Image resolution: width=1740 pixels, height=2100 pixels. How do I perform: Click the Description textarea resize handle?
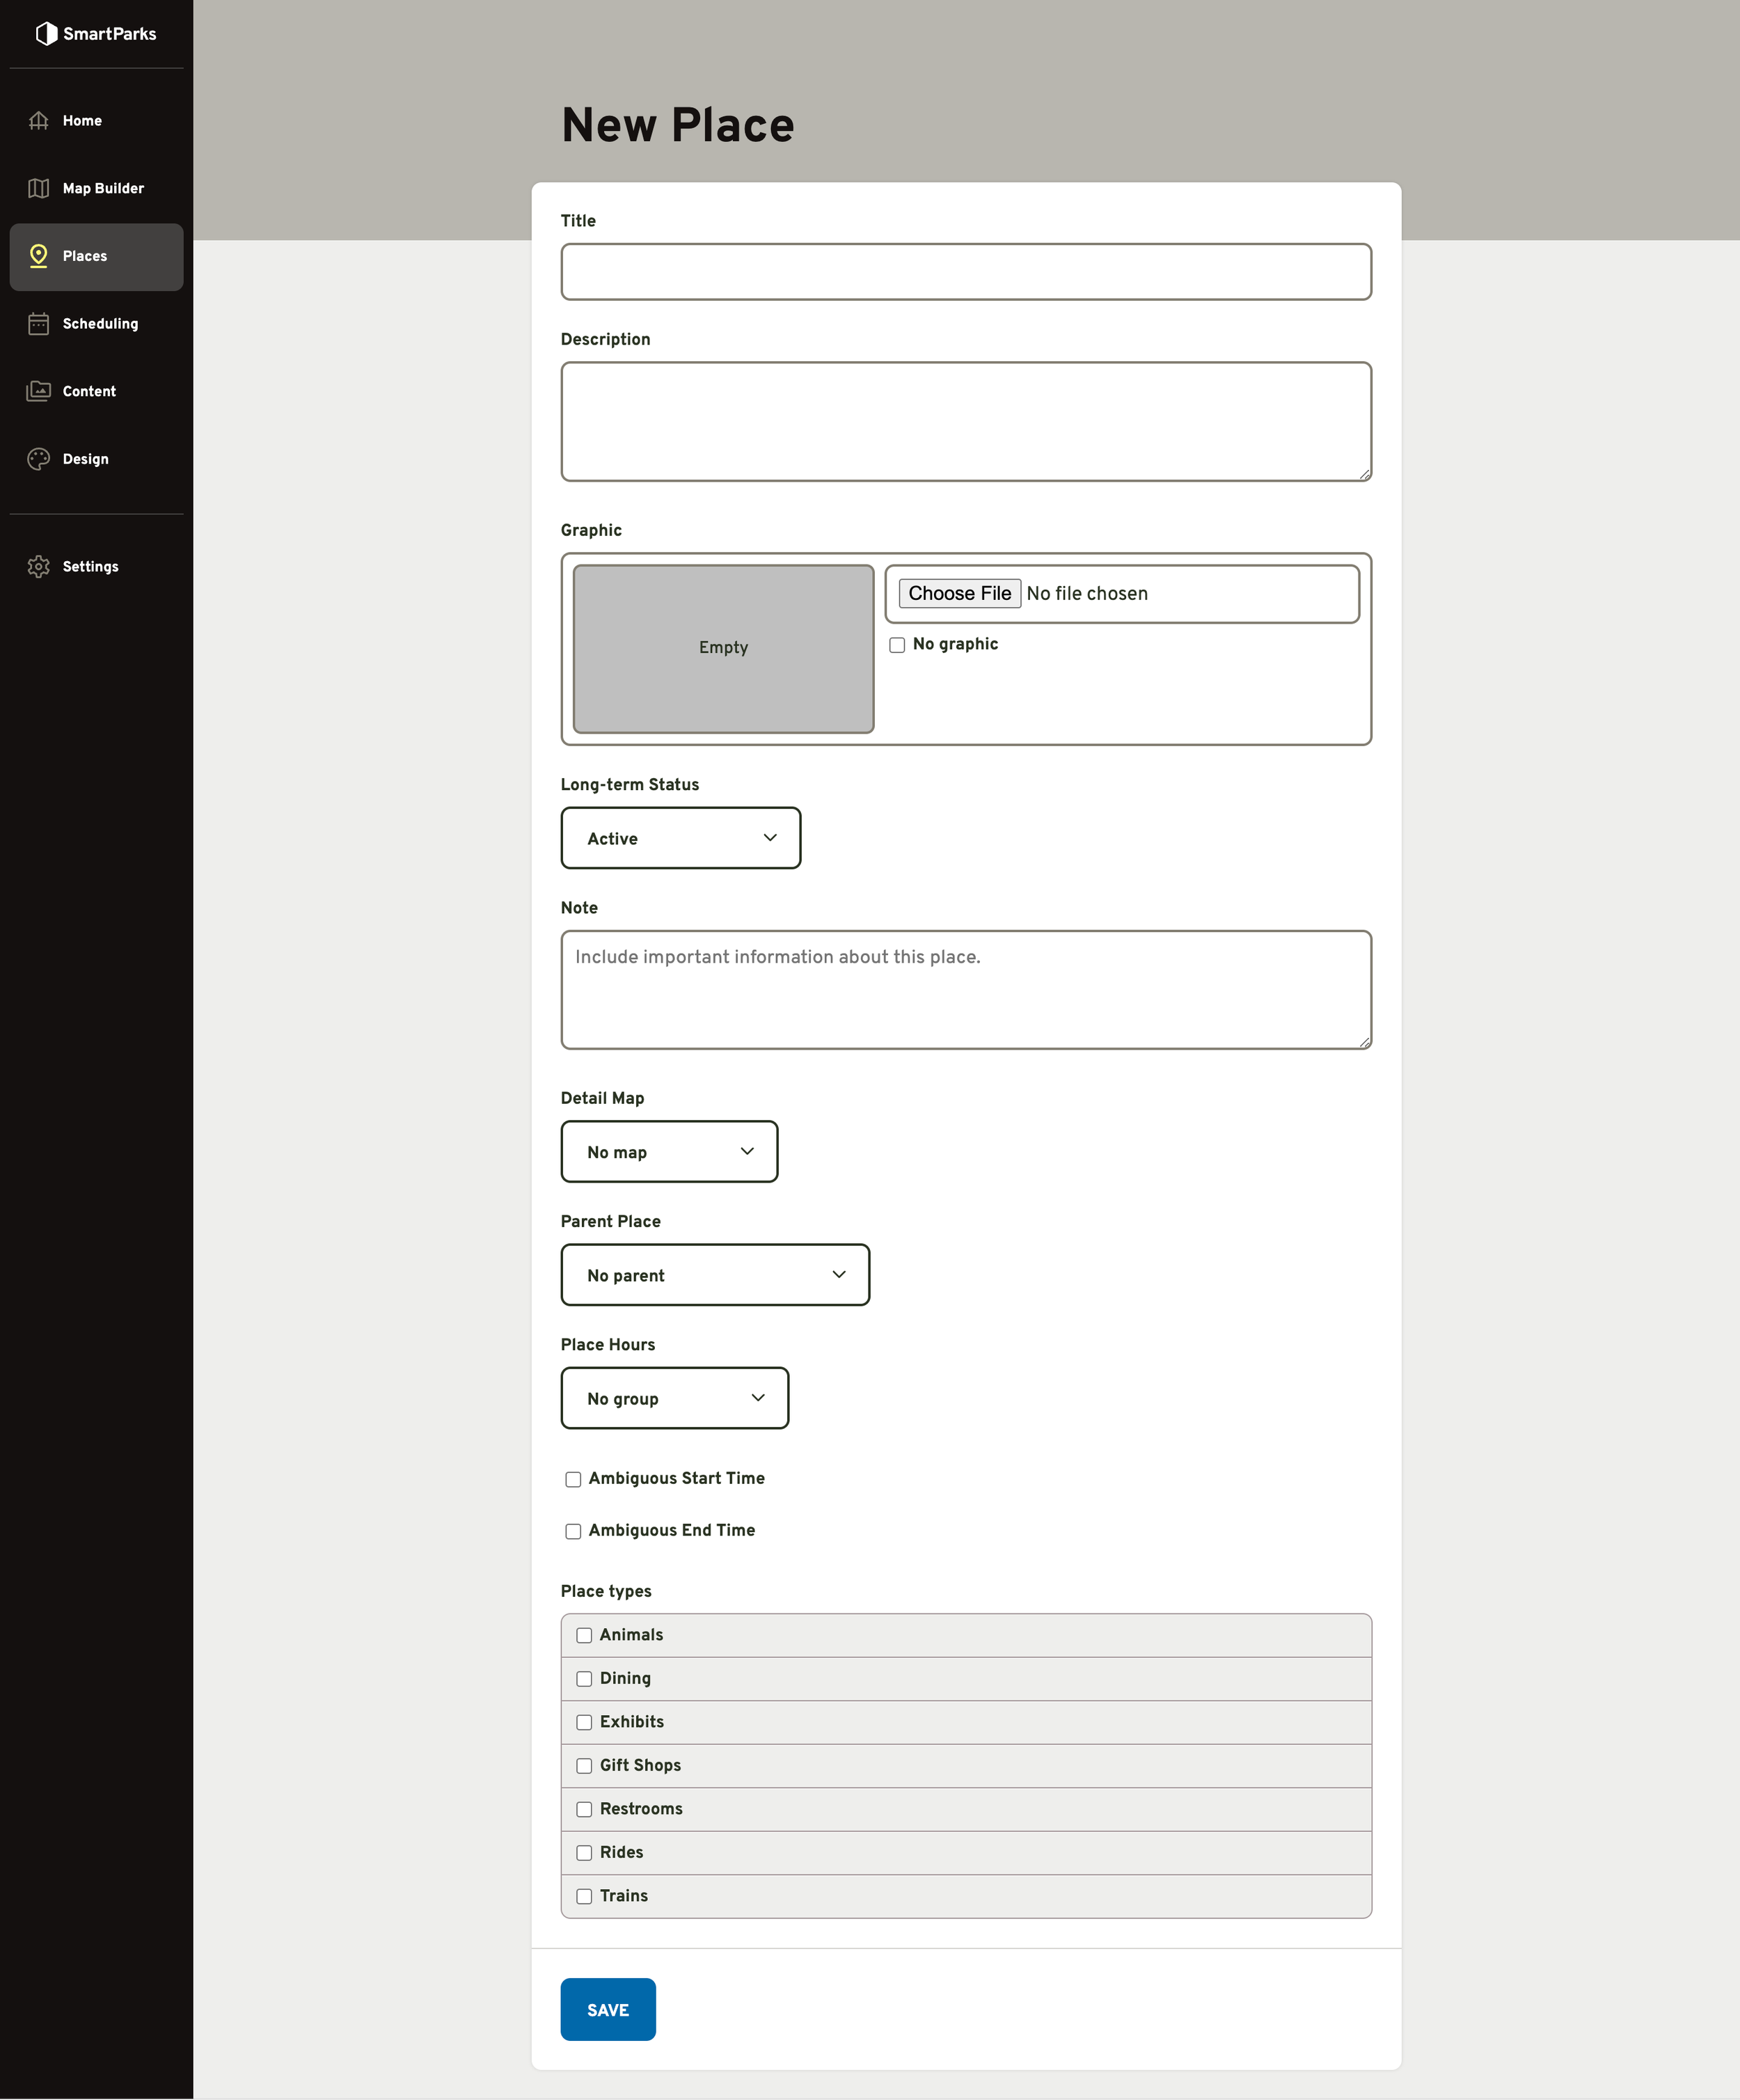click(1365, 475)
